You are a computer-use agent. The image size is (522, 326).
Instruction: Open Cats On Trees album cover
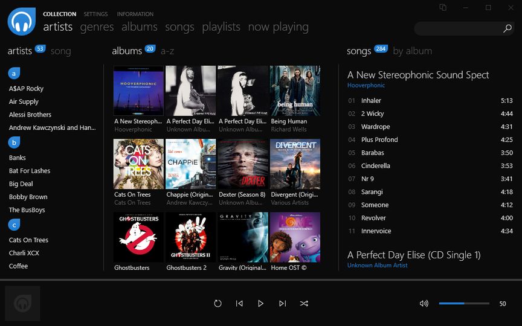click(138, 164)
